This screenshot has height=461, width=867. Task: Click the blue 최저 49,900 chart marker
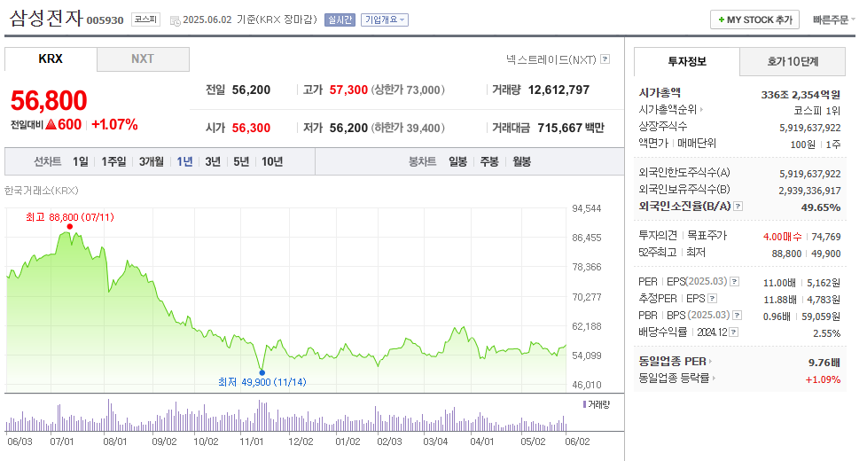point(262,372)
